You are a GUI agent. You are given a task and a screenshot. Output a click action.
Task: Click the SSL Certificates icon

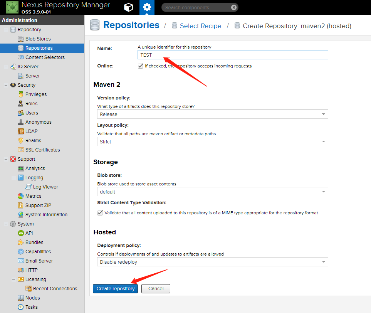[x=21, y=150]
